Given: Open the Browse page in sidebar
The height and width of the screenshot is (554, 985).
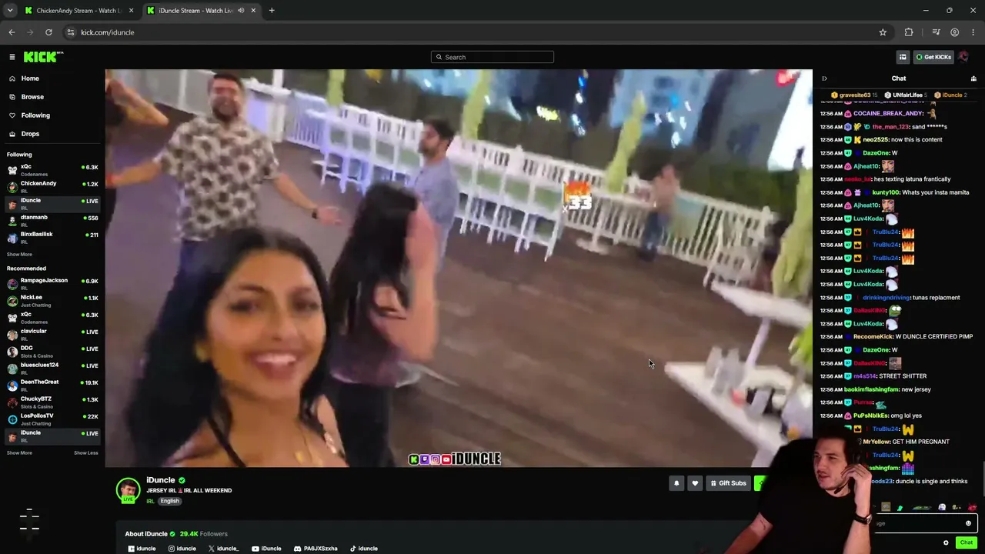Looking at the screenshot, I should (x=51, y=97).
